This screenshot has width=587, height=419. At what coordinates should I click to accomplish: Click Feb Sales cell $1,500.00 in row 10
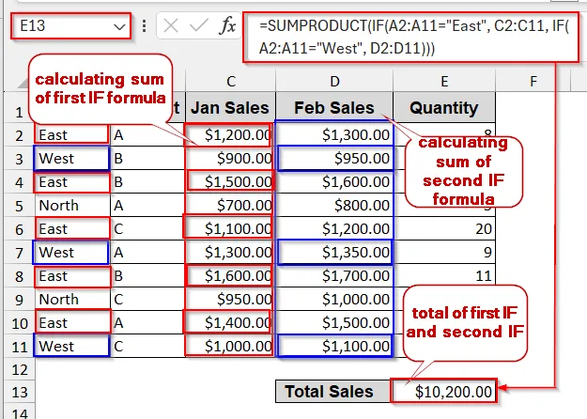click(334, 323)
